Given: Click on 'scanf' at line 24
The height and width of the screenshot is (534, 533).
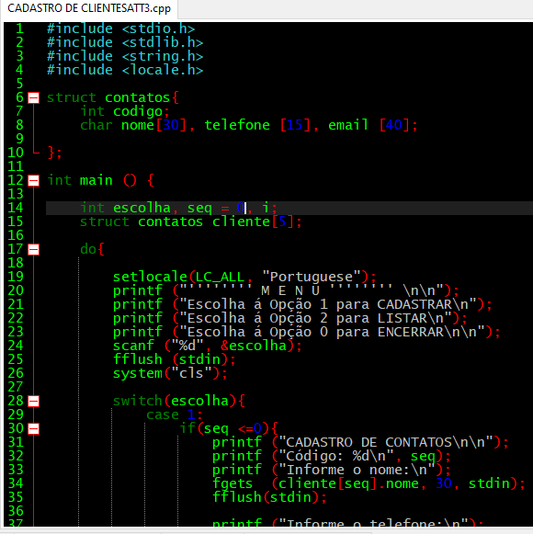Looking at the screenshot, I should click(x=133, y=346).
